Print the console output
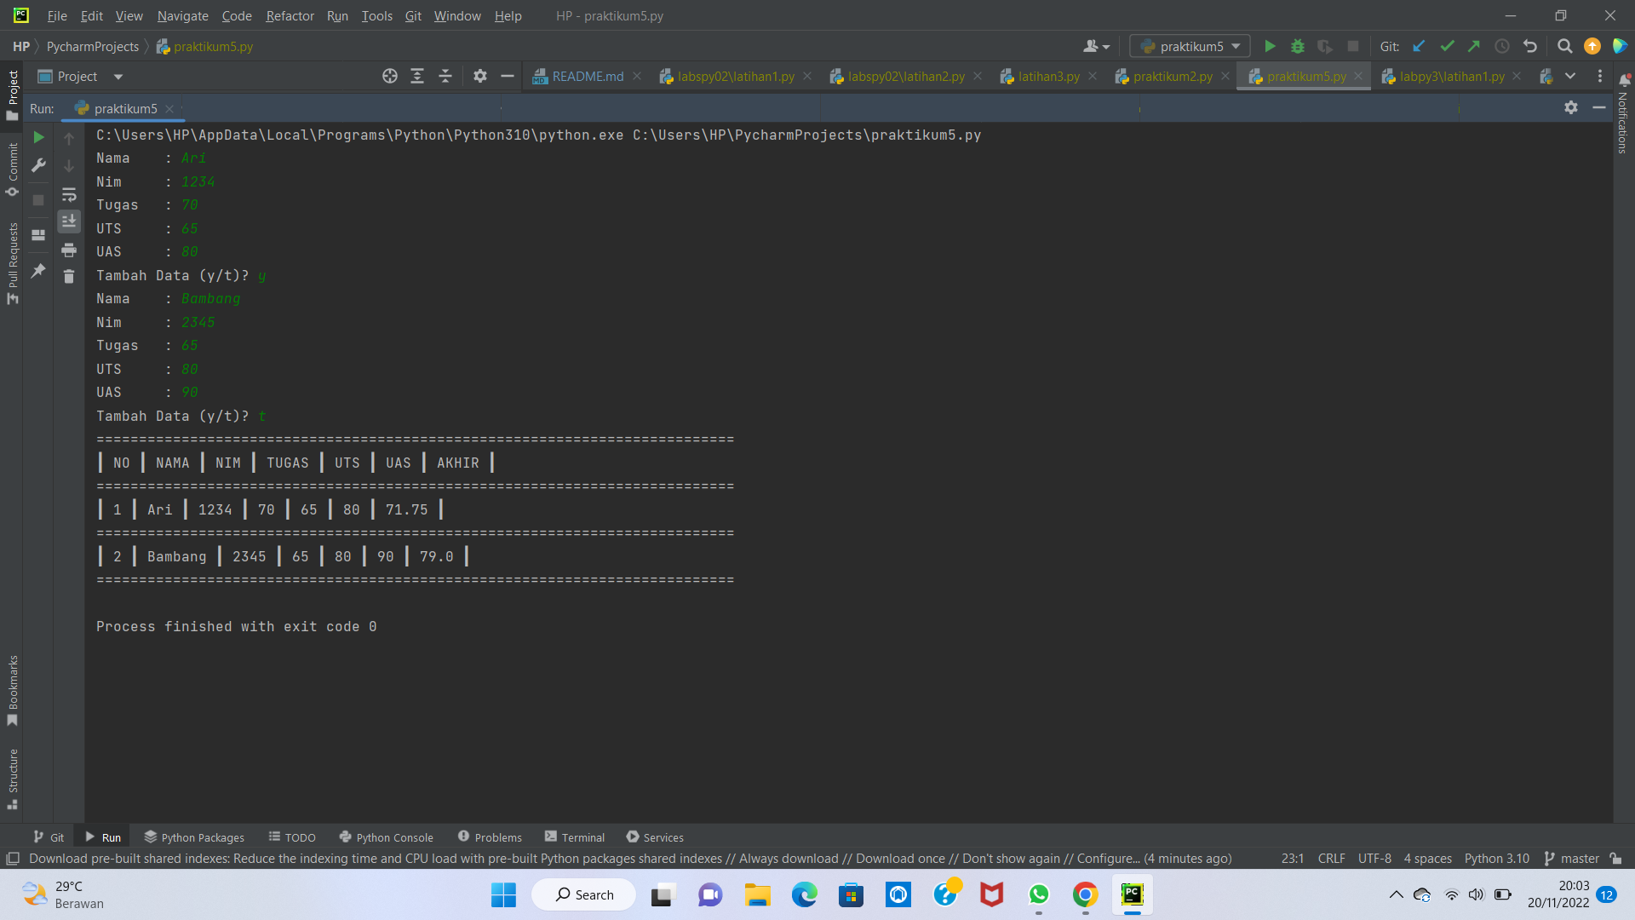The height and width of the screenshot is (920, 1635). [69, 250]
